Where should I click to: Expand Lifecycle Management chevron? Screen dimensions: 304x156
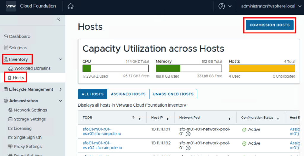61,89
